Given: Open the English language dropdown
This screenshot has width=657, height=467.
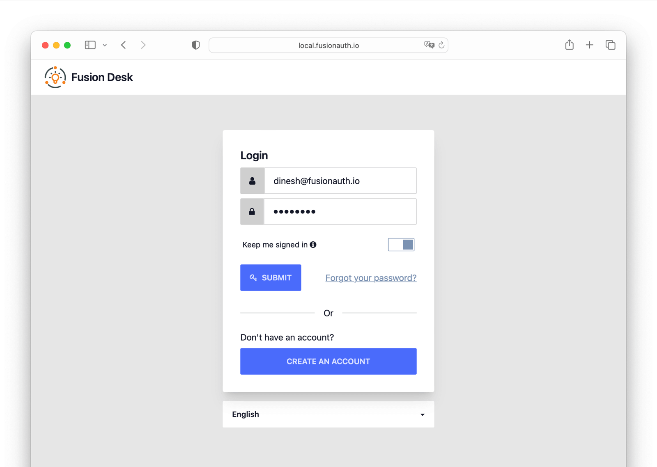Looking at the screenshot, I should click(x=328, y=414).
